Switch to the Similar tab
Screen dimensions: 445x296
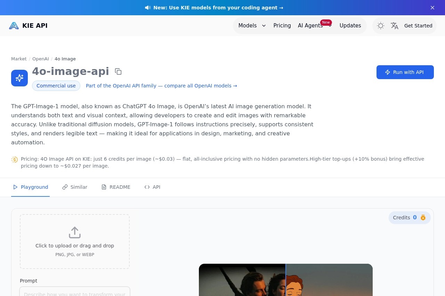pyautogui.click(x=75, y=187)
